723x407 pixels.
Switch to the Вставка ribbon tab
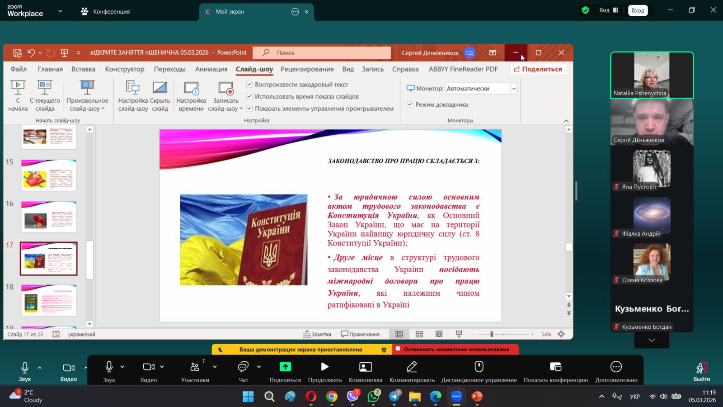coord(83,69)
